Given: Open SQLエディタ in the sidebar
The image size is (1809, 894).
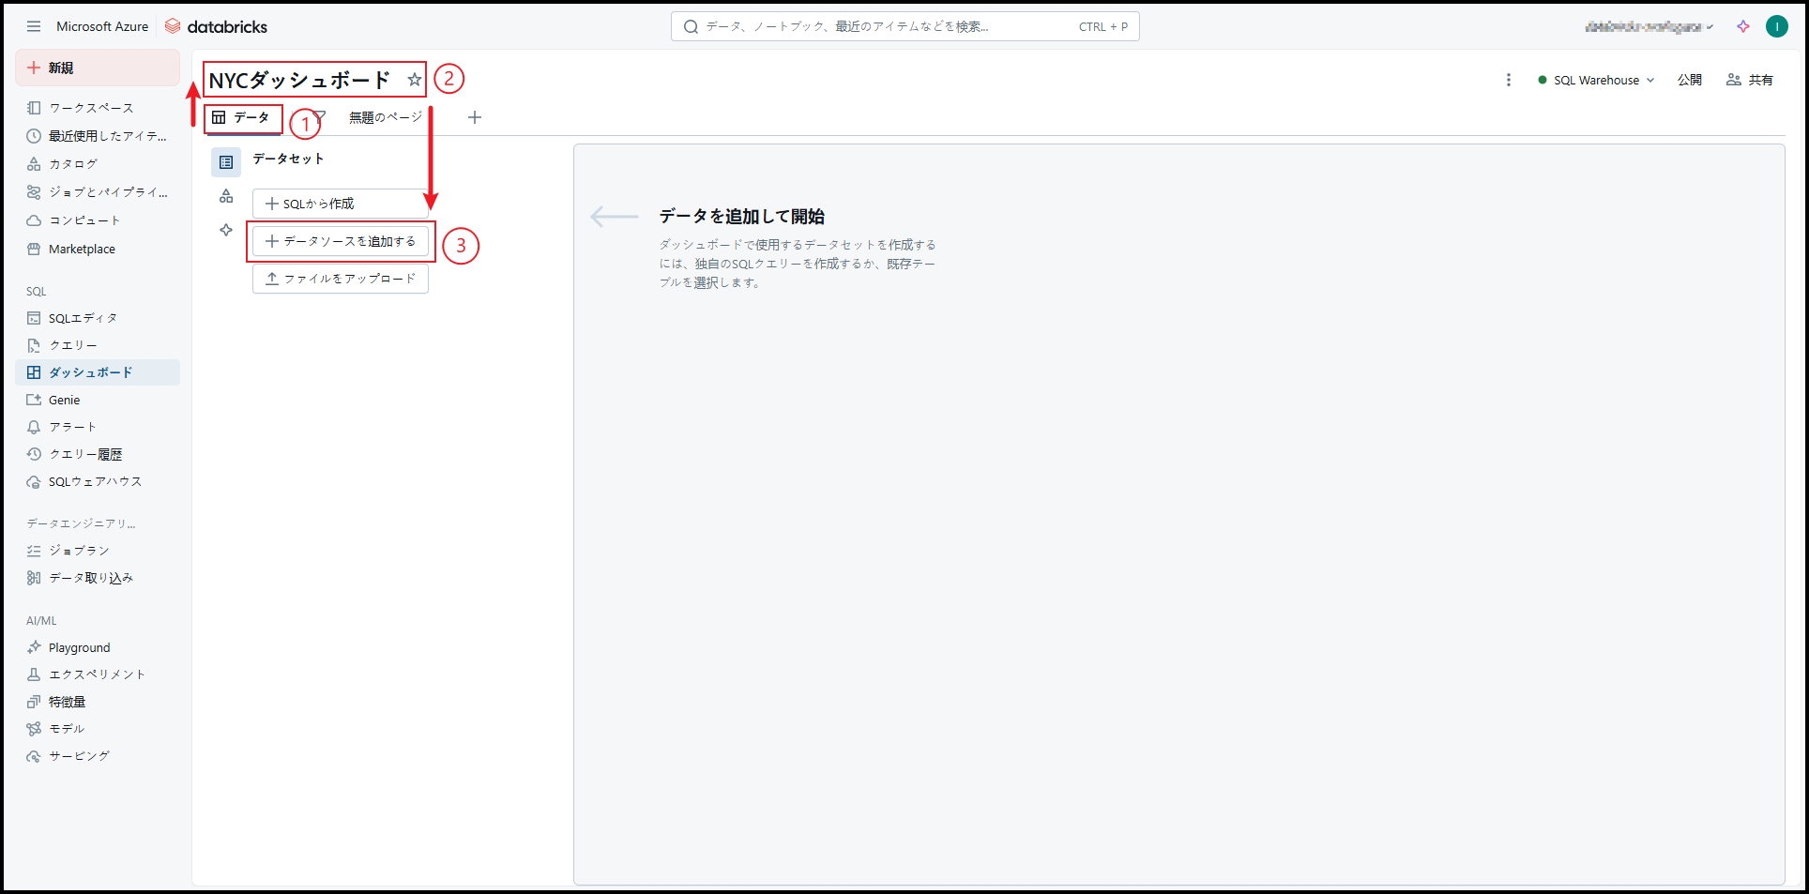Looking at the screenshot, I should 98,318.
